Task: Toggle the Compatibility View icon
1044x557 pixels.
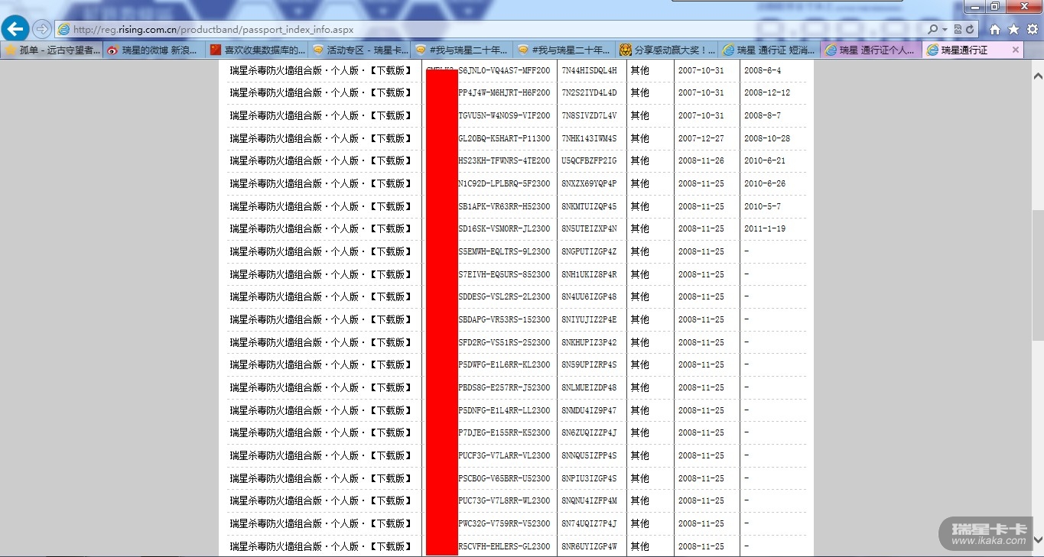Action: pos(957,29)
